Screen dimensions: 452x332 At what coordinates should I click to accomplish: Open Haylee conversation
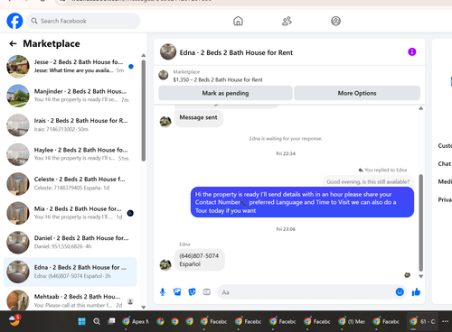pyautogui.click(x=70, y=154)
